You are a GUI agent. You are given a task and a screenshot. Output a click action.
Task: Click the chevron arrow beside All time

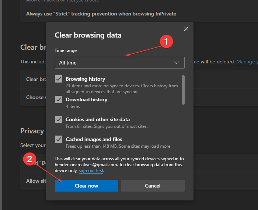coord(177,63)
